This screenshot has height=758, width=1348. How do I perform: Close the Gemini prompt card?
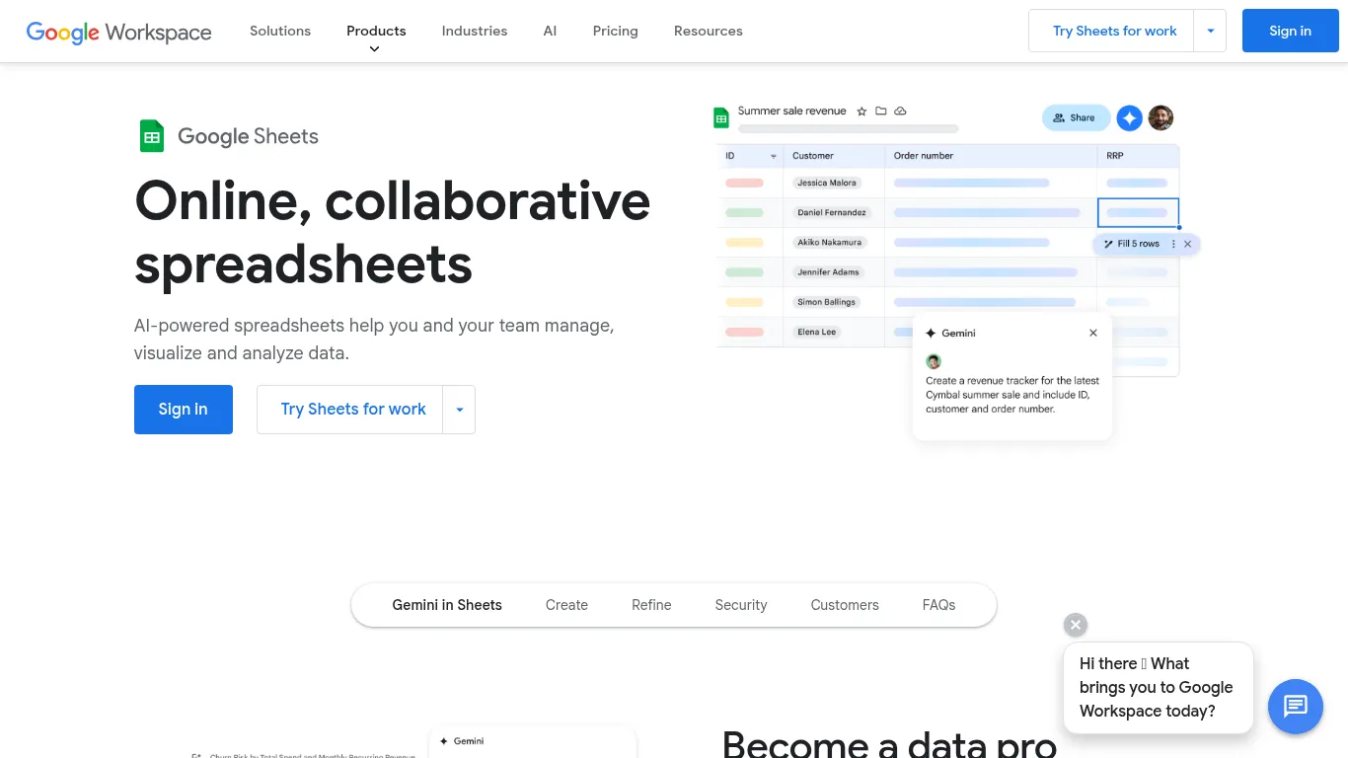pyautogui.click(x=1092, y=333)
